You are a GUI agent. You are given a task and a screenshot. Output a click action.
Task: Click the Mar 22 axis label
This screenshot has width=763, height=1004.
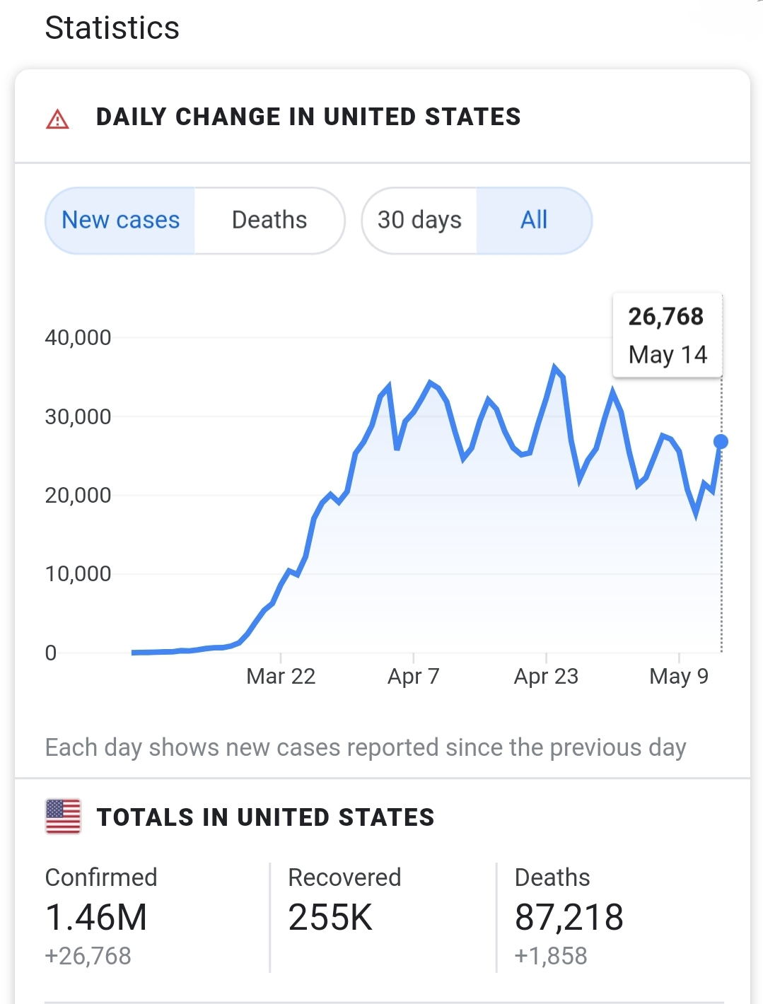tap(281, 677)
